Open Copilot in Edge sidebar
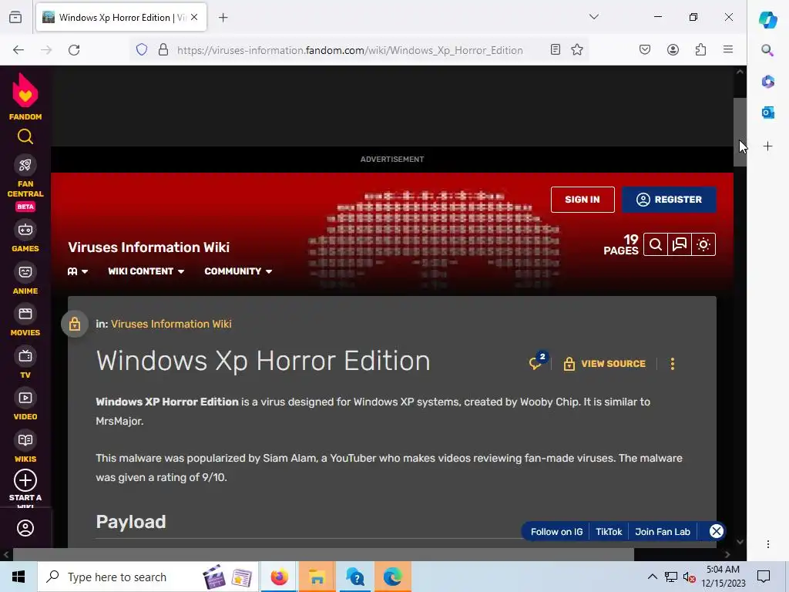 point(768,19)
